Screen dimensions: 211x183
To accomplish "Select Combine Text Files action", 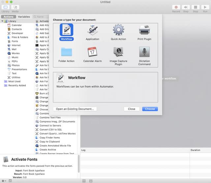I will coord(50,118).
